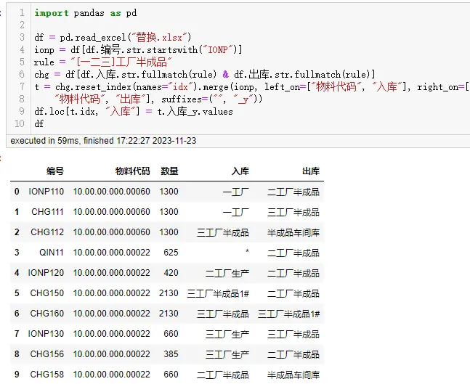470x384 pixels.
Task: Click quantity 385 in CHG156 row
Action: point(171,354)
